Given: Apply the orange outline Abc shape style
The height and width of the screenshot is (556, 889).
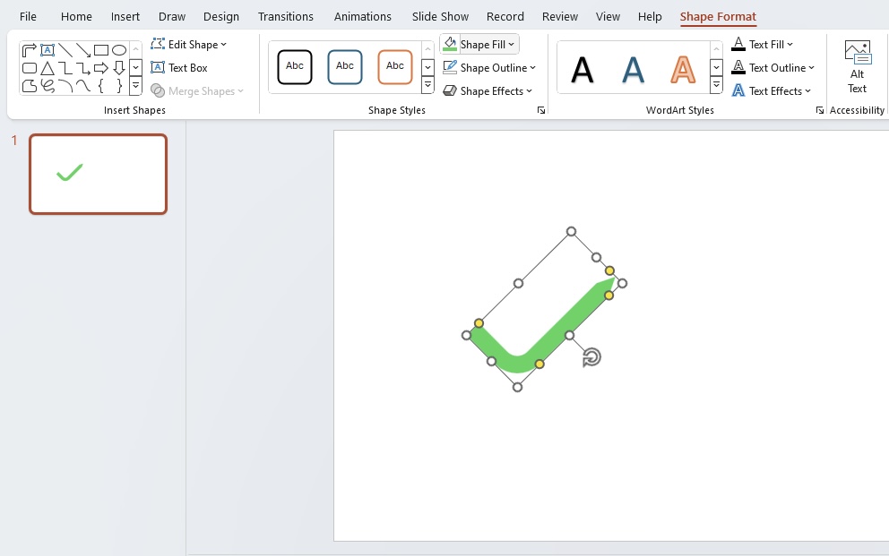Looking at the screenshot, I should (x=395, y=67).
